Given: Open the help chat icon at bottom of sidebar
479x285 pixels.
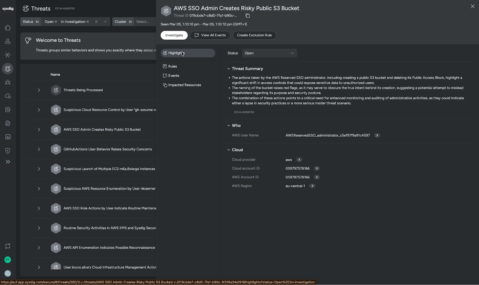Looking at the screenshot, I should point(8,273).
